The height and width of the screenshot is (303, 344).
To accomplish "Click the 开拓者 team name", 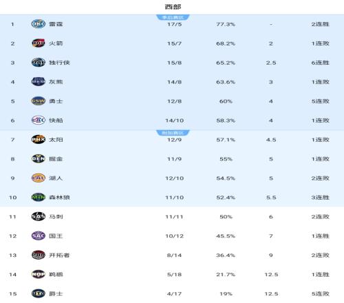I will 59,255.
